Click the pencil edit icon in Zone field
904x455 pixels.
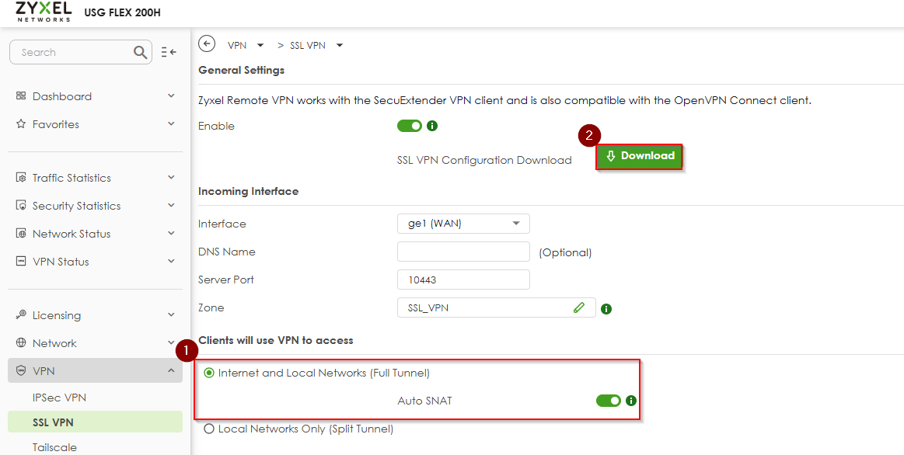coord(579,307)
